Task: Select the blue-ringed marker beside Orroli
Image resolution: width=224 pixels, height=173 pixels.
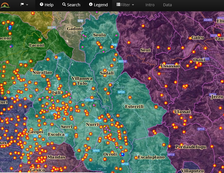Action: pos(122,154)
